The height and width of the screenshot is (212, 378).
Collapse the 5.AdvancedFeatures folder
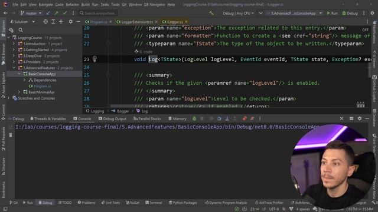click(14, 68)
